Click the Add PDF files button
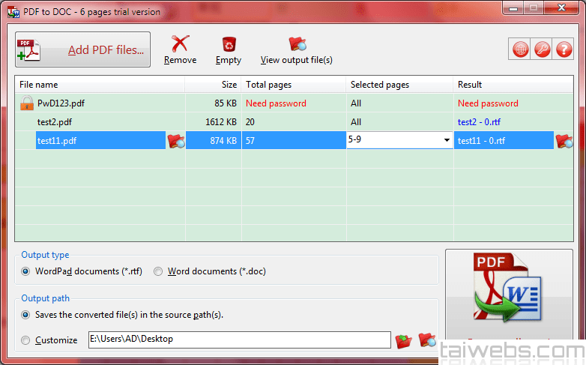 tap(82, 50)
